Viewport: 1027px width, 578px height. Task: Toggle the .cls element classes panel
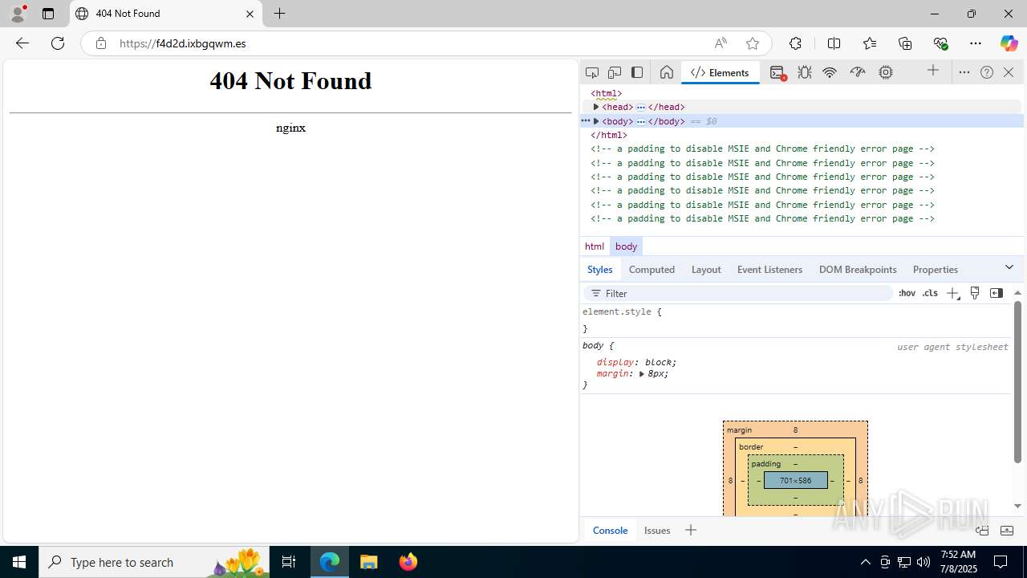[930, 294]
